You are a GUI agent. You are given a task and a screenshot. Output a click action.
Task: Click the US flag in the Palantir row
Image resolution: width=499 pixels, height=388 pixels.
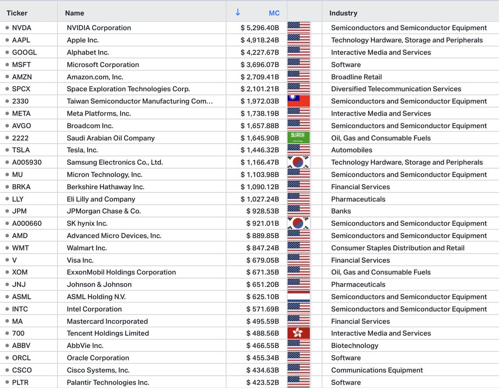coord(299,382)
